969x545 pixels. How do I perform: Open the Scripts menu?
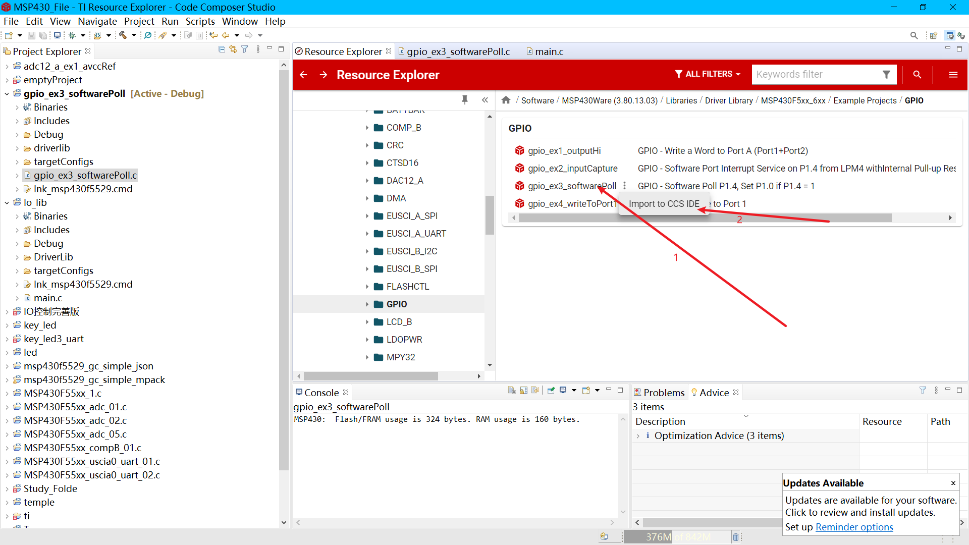click(x=200, y=21)
